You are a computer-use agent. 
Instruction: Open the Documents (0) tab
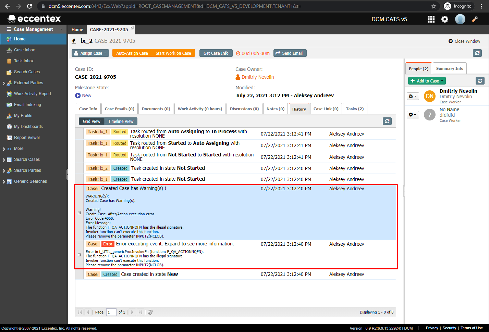(156, 109)
